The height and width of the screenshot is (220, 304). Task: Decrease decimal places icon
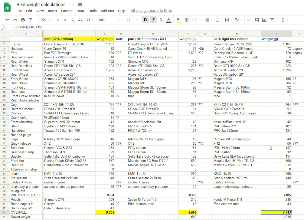(x=72, y=20)
